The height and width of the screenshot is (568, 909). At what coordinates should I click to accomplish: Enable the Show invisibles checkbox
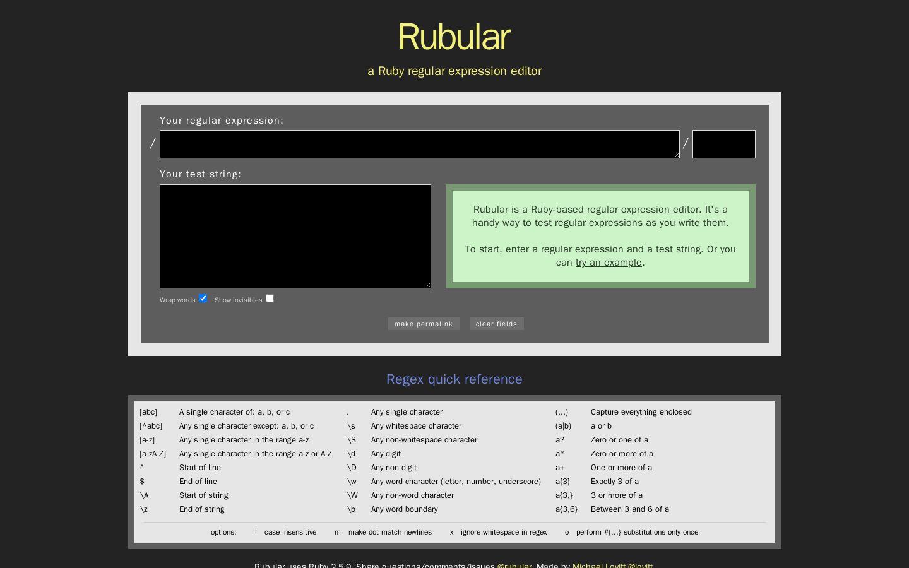pyautogui.click(x=270, y=299)
